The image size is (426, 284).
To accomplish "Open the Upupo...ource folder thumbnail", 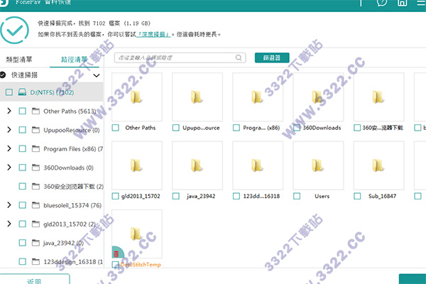I will pyautogui.click(x=197, y=97).
